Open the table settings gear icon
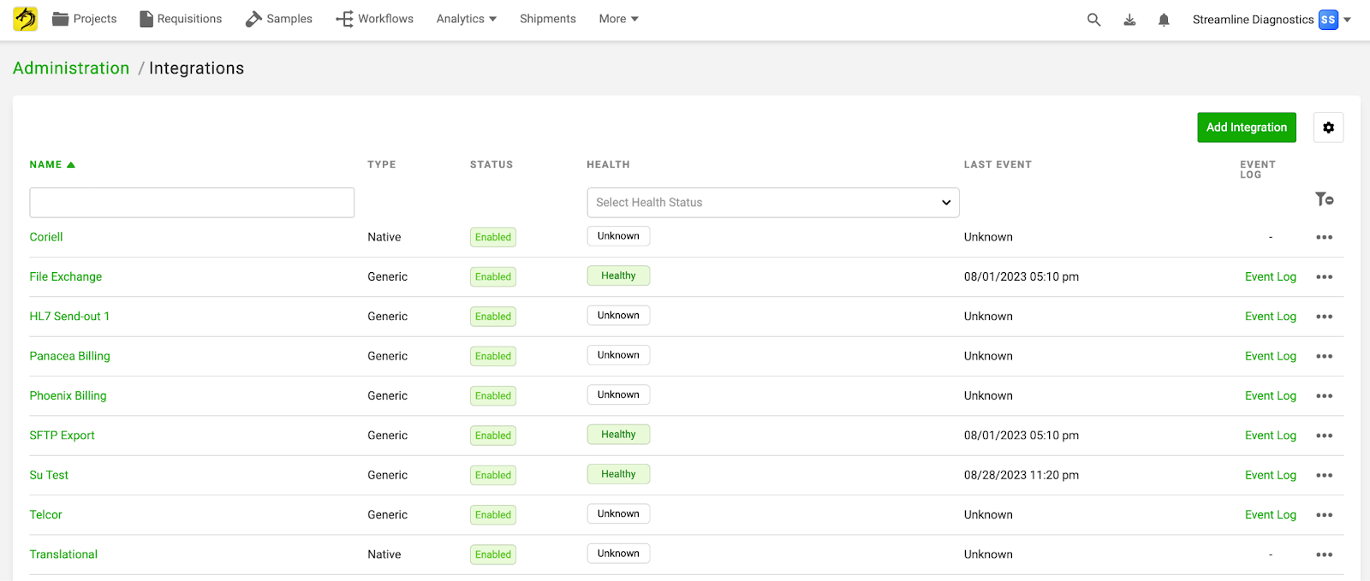 (x=1328, y=127)
